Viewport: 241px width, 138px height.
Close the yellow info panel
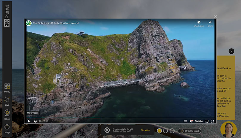[x=231, y=51]
